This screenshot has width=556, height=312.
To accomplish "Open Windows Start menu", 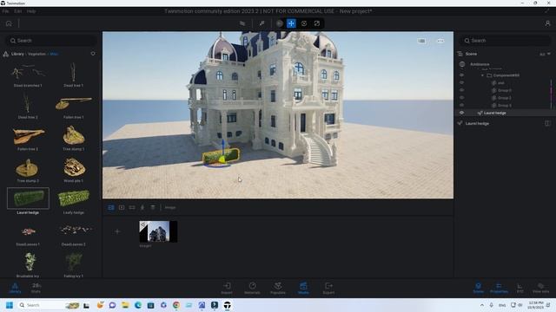I will [x=10, y=305].
